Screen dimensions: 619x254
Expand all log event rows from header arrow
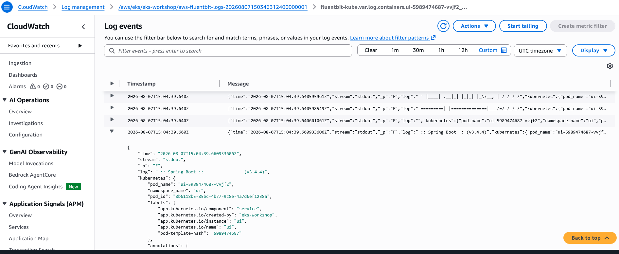(112, 84)
